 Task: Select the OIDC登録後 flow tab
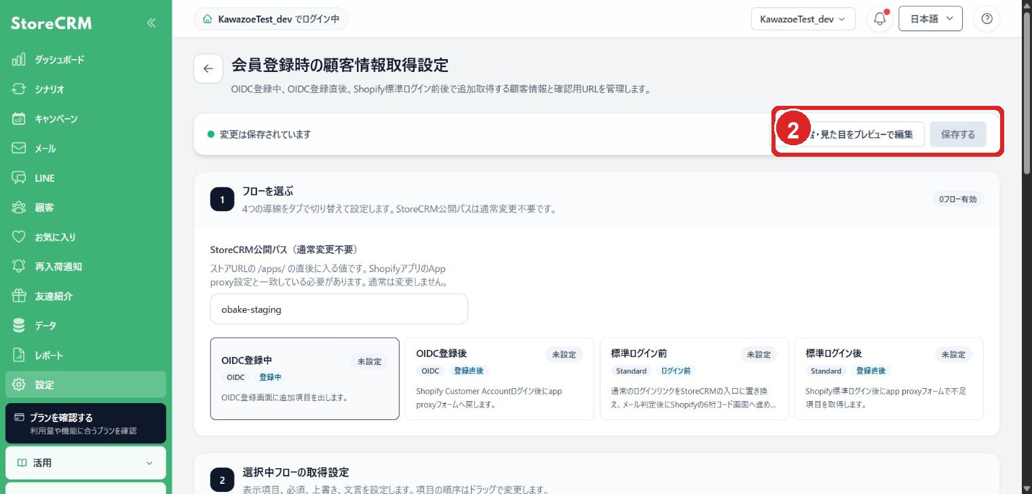499,379
